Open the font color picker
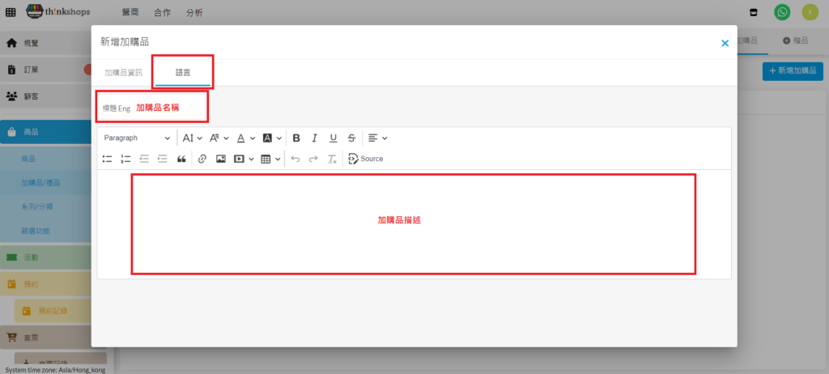Screen dimensions: 829x374 tap(245, 138)
